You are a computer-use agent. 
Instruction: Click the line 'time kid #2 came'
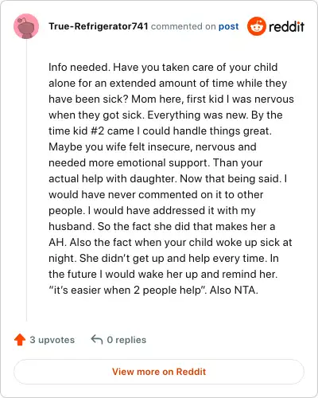pyautogui.click(x=160, y=131)
